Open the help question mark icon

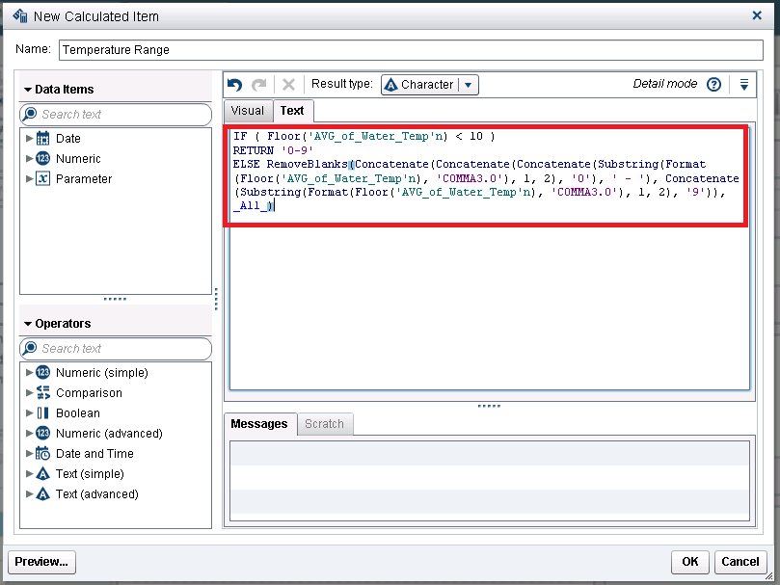[713, 85]
